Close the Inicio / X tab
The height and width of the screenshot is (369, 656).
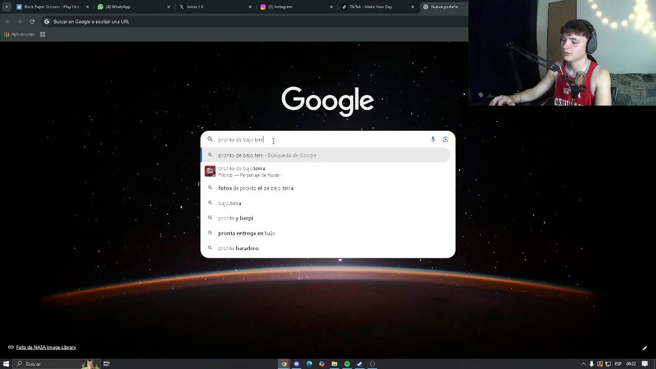[x=250, y=7]
